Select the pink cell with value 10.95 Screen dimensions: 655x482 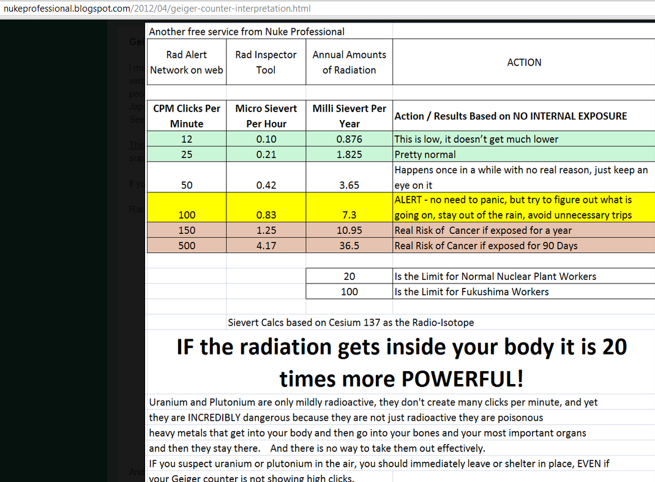click(349, 230)
